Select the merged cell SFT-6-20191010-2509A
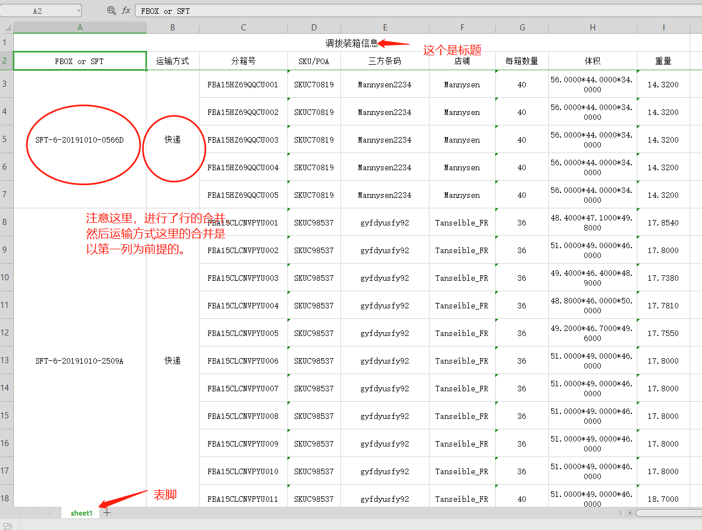The width and height of the screenshot is (702, 530). [80, 360]
